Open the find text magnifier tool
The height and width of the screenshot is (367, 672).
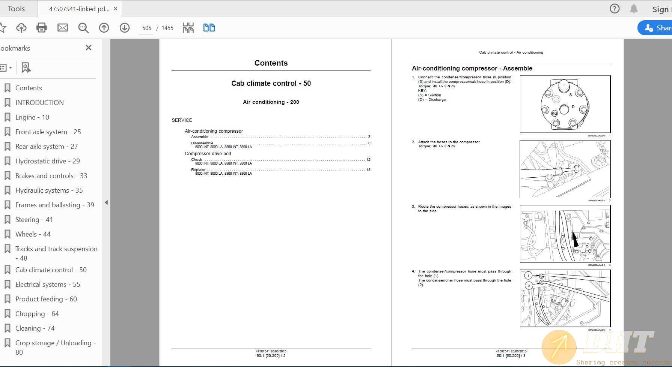[83, 28]
